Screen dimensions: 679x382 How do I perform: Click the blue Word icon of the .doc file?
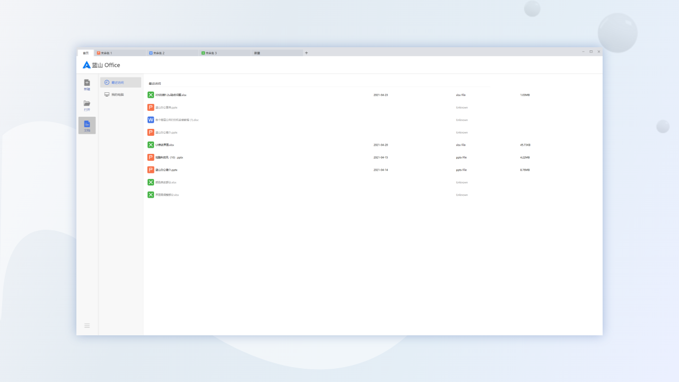(x=151, y=120)
